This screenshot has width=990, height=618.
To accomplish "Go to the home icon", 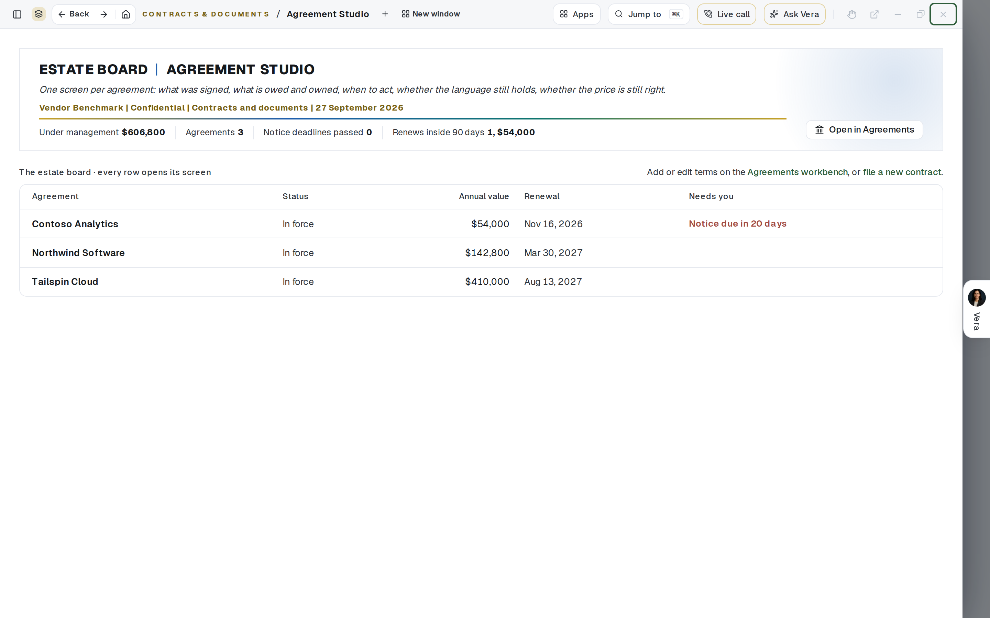I will tap(125, 14).
